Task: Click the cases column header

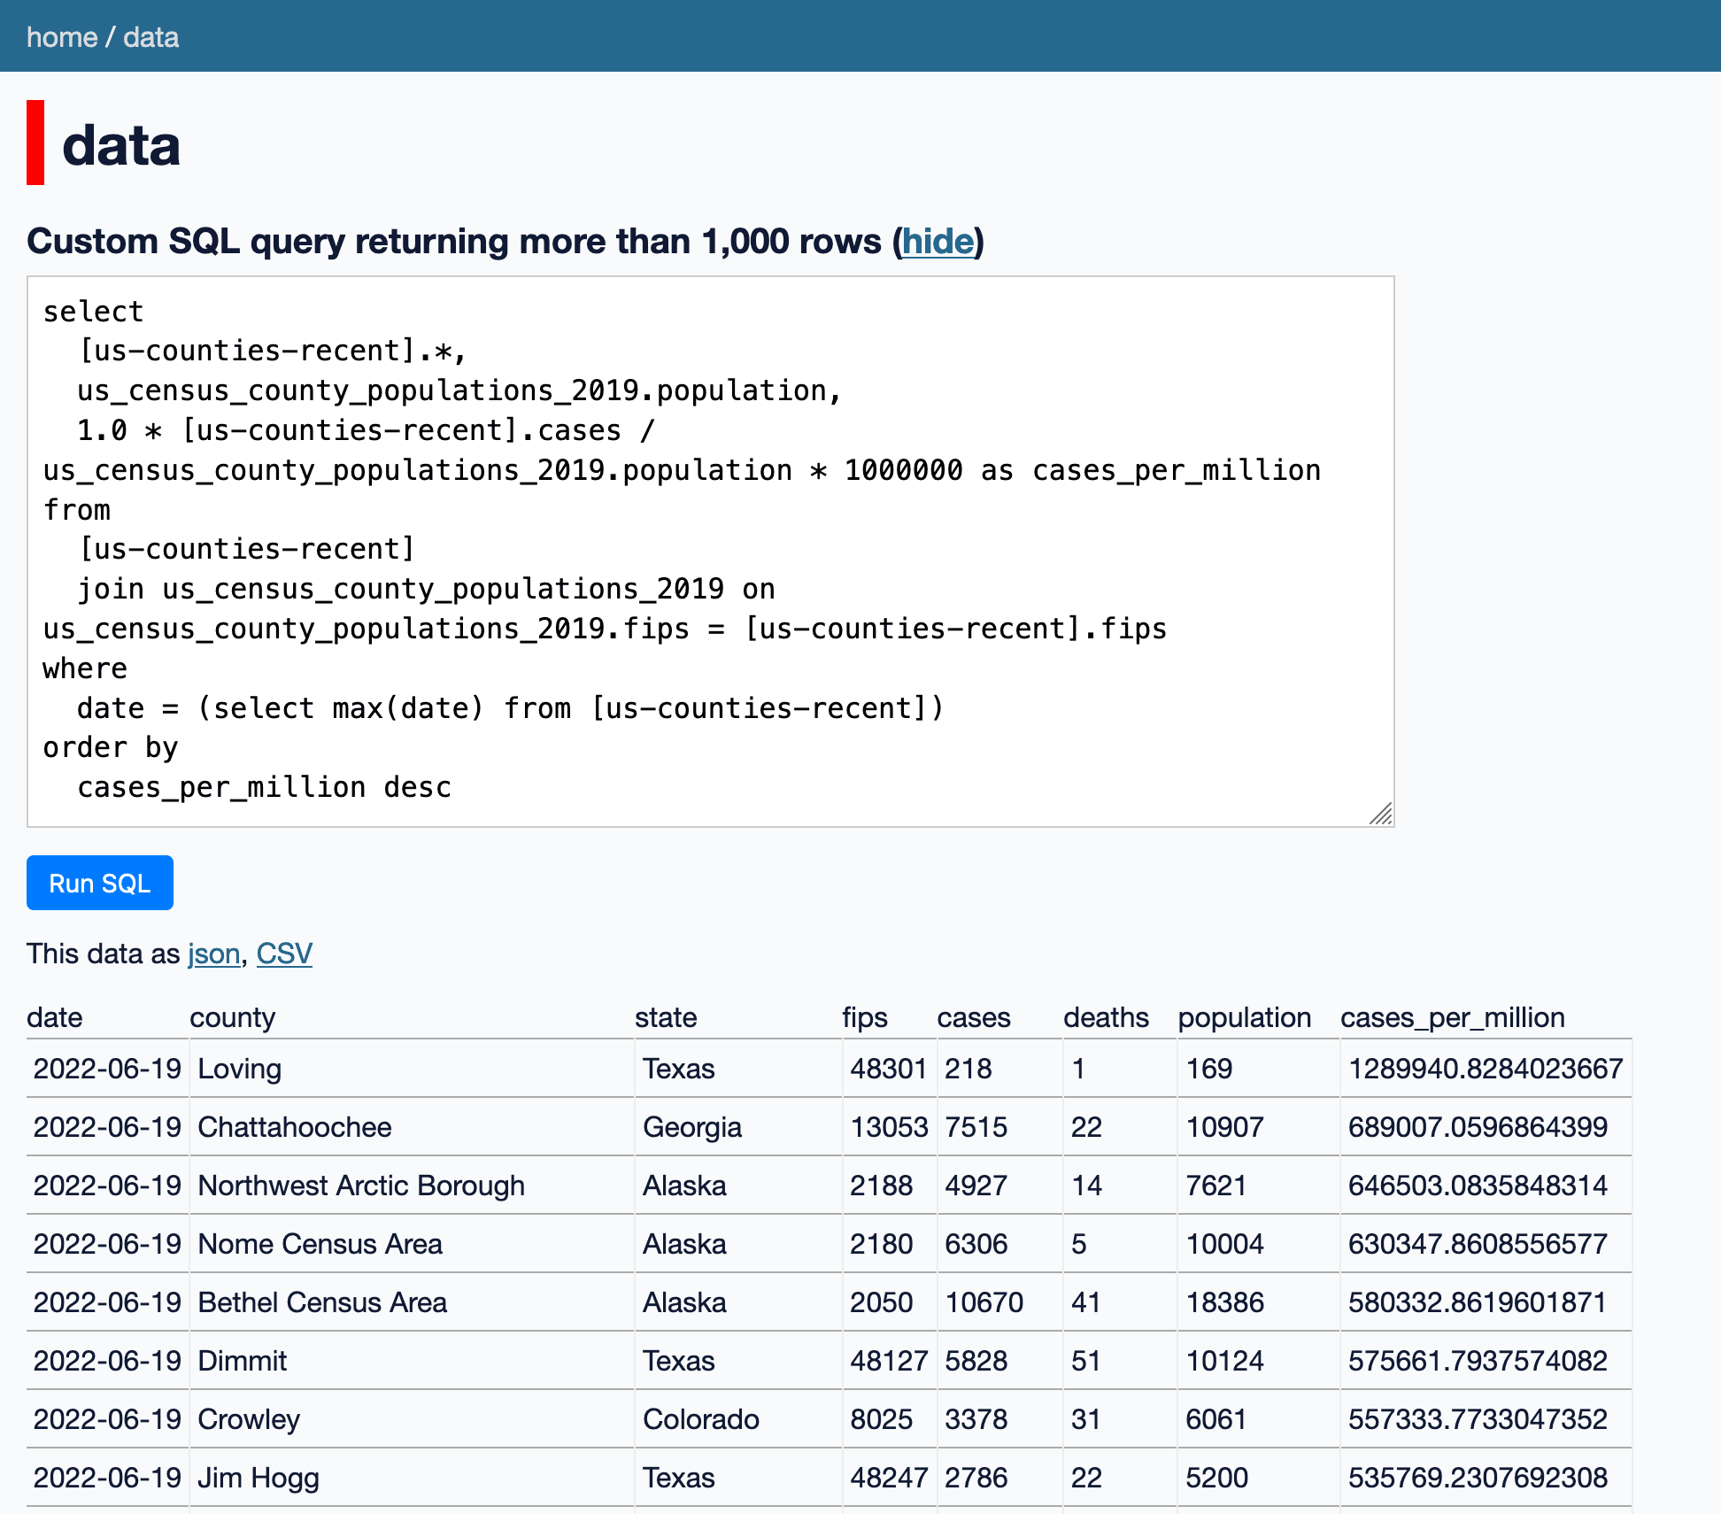Action: tap(974, 1017)
